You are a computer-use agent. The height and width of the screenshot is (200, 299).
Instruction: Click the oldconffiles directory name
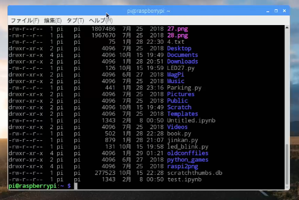(x=187, y=153)
